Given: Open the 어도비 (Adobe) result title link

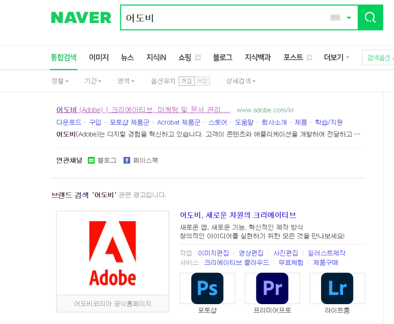Looking at the screenshot, I should coord(143,110).
